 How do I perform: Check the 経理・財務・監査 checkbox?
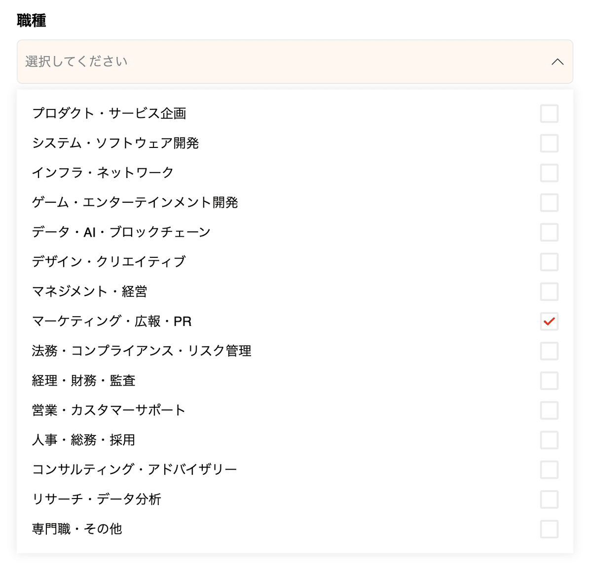point(549,380)
